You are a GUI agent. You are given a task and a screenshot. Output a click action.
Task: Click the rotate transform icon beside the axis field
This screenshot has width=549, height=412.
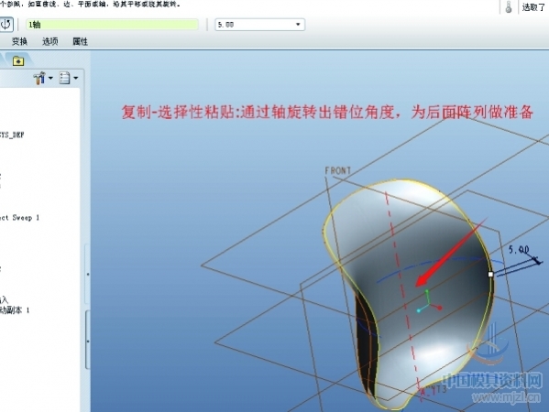coord(5,25)
